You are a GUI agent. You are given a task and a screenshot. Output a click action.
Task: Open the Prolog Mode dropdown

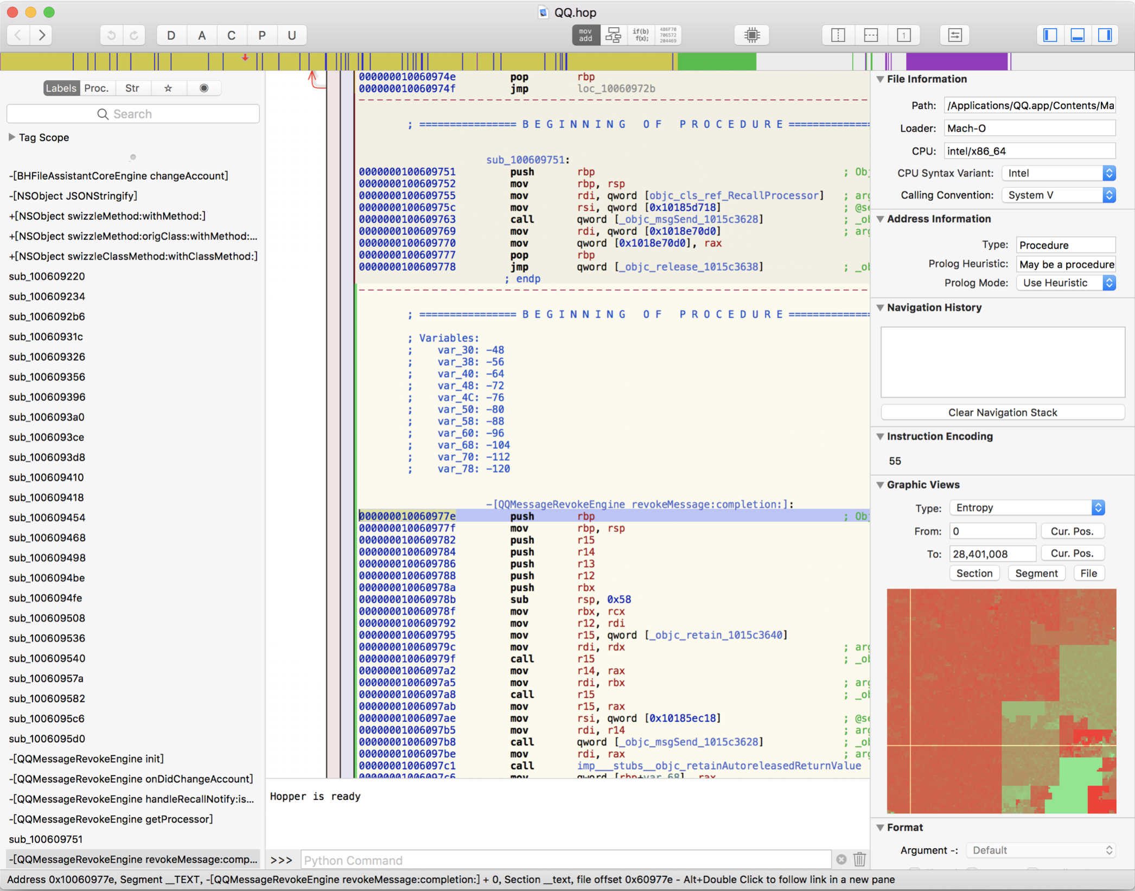[x=1066, y=283]
